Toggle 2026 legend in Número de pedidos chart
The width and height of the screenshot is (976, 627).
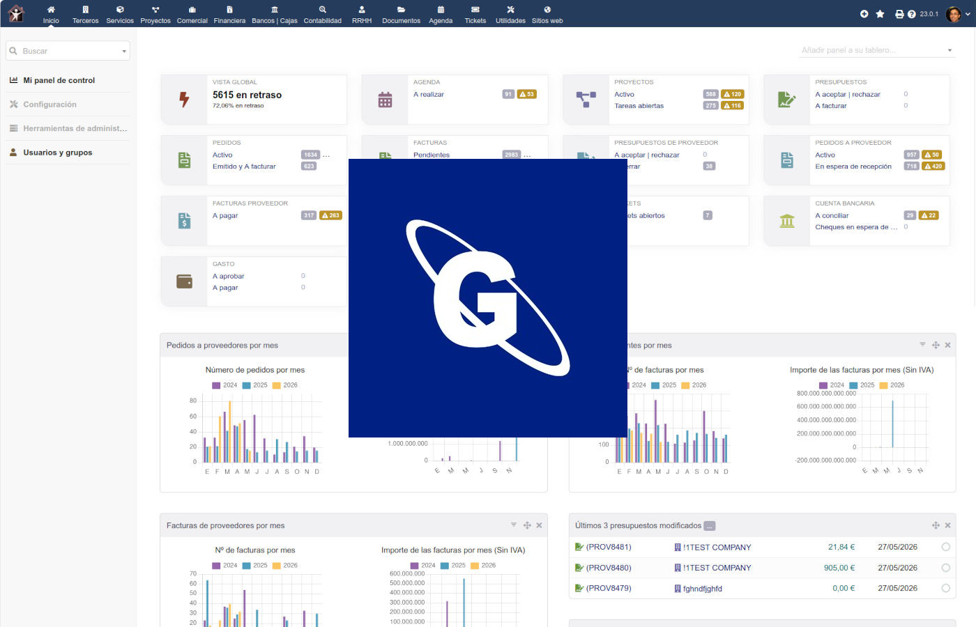coord(285,385)
